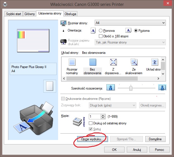Decrease copies with down spinner arrow
This screenshot has height=157, width=174.
(103, 118)
